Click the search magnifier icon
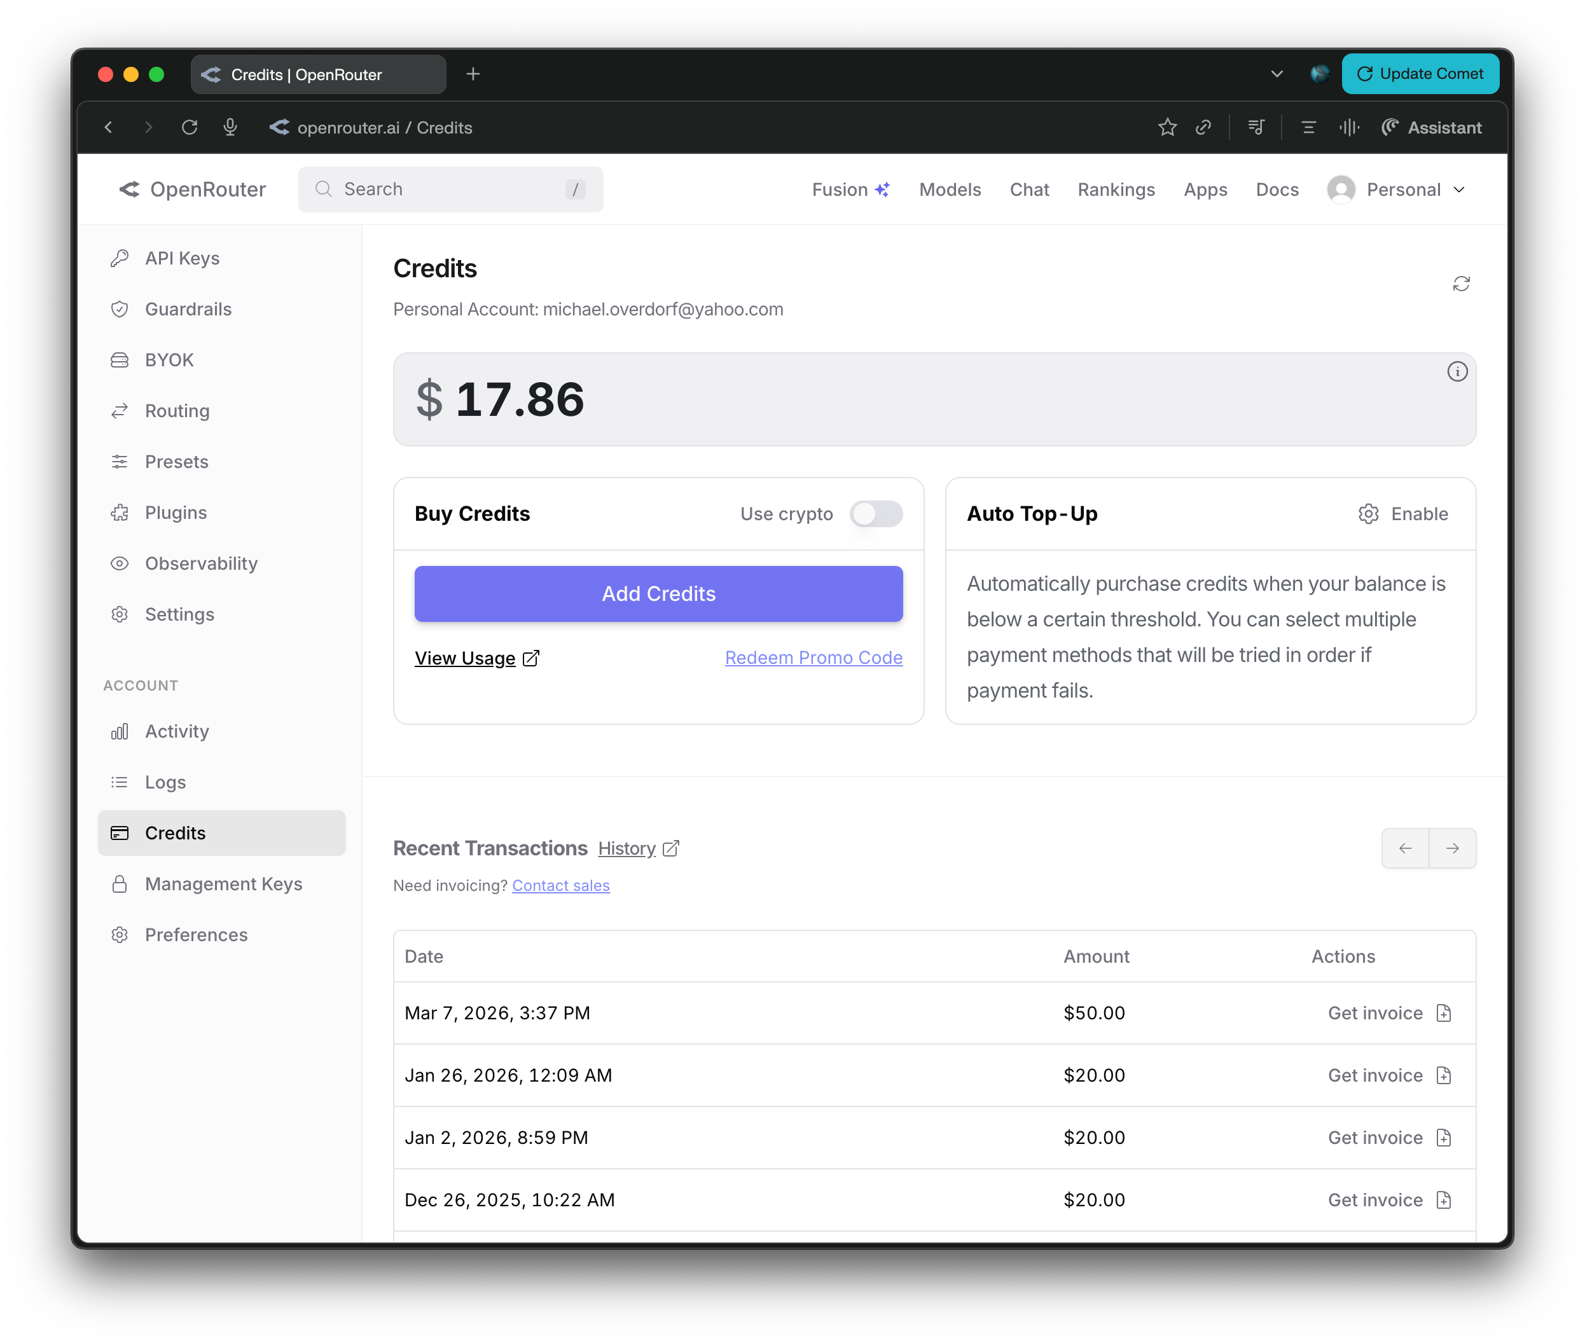 tap(323, 189)
